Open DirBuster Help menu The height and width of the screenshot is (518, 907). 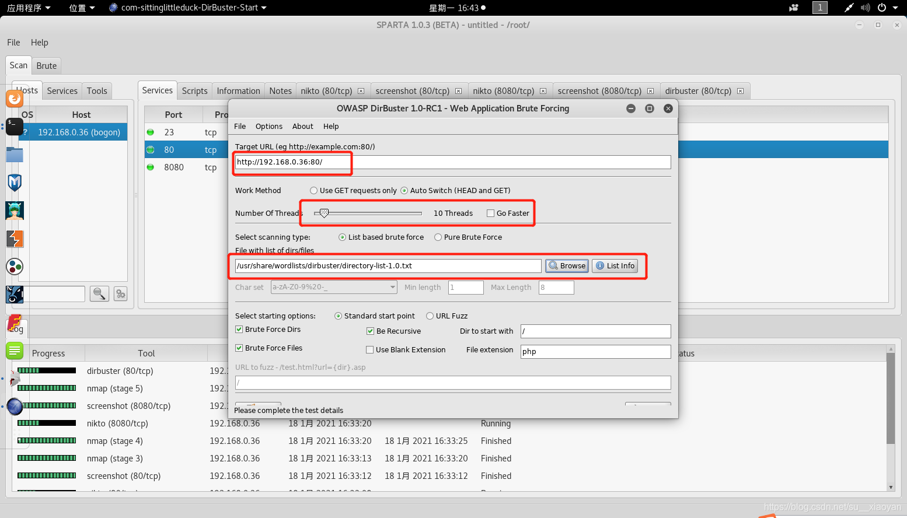coord(331,127)
